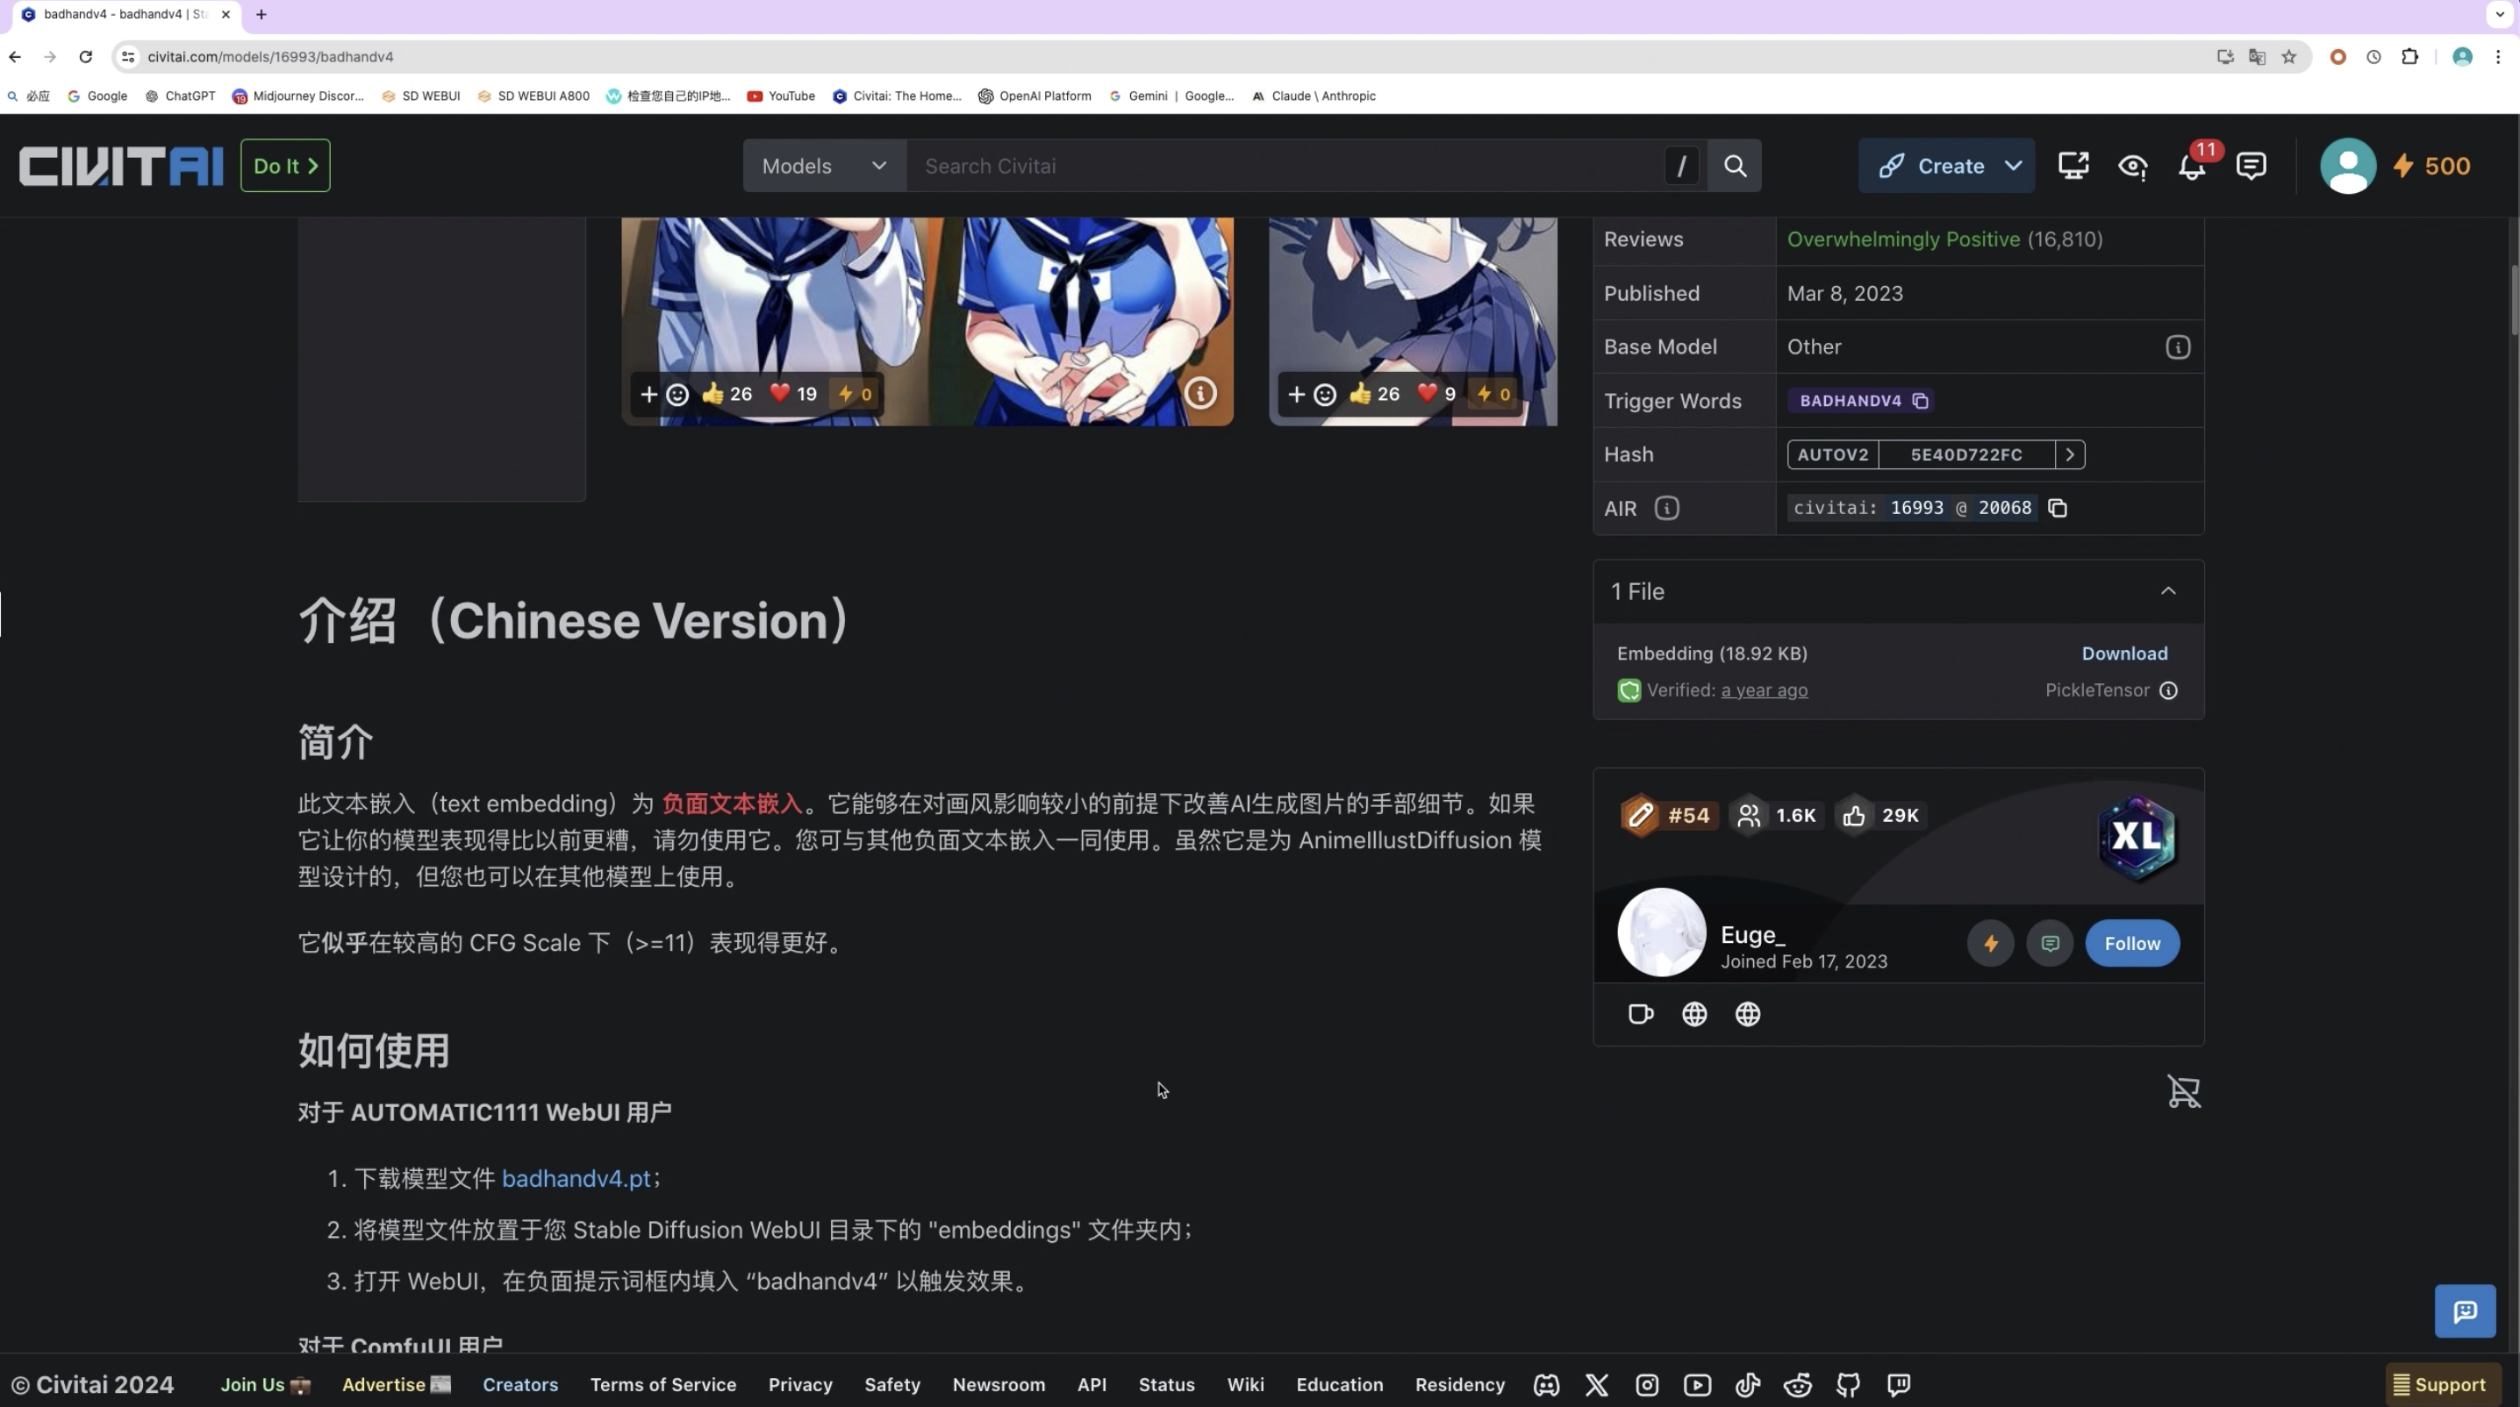
Task: Open creator's first globe website link
Action: (1694, 1014)
